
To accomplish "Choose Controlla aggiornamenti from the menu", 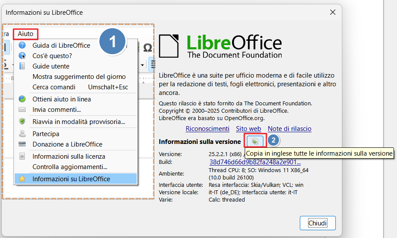I will 70,166.
